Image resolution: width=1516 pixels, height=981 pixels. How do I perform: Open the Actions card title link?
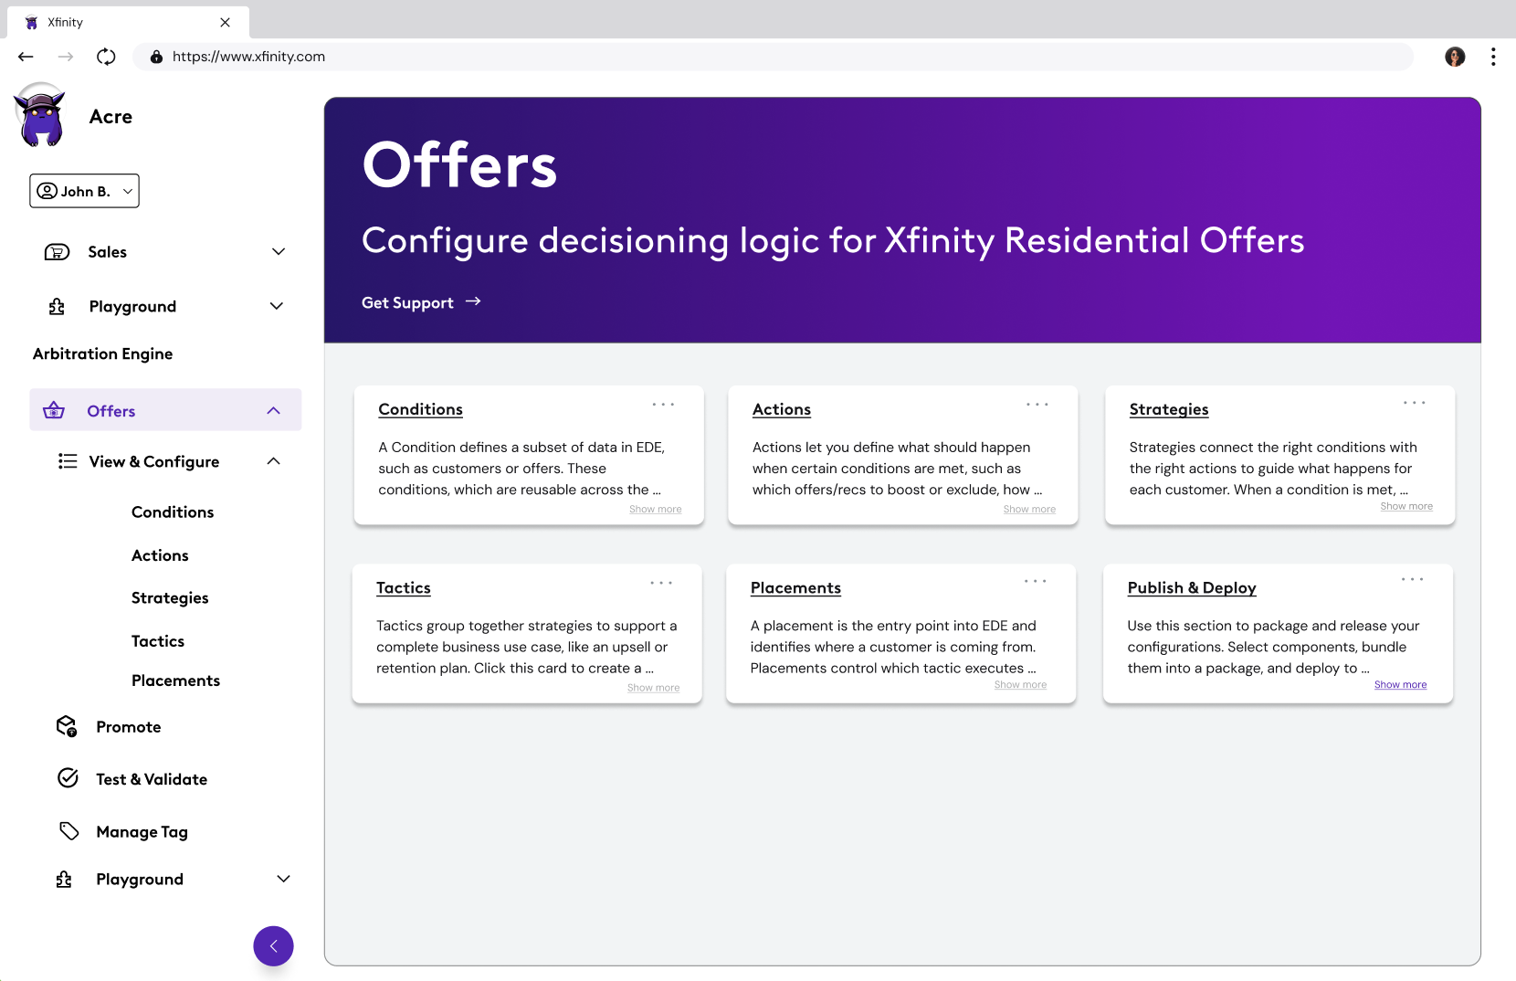click(782, 409)
